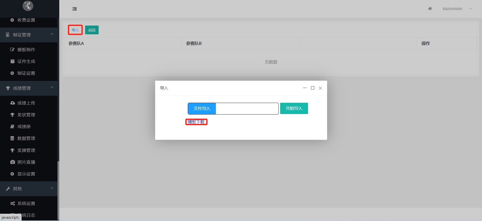Click the database icon beside 数据管理

[12, 138]
